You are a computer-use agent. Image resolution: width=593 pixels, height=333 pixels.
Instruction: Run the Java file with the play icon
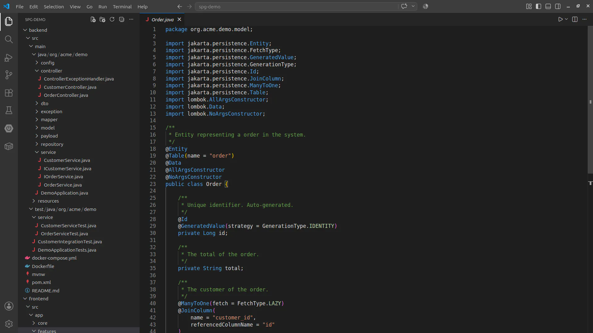point(560,19)
